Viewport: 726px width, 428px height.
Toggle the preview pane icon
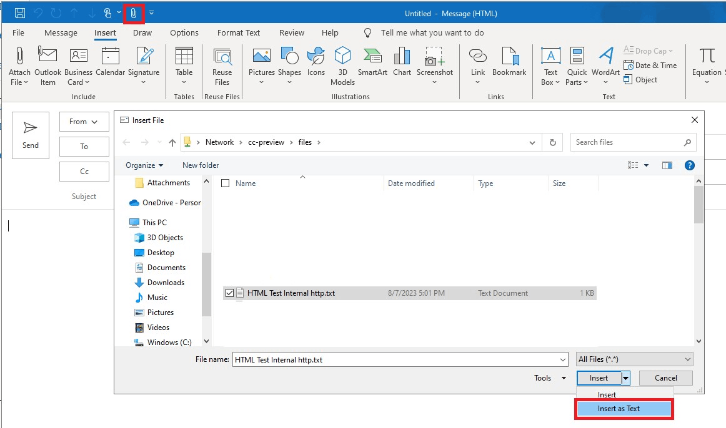tap(667, 165)
